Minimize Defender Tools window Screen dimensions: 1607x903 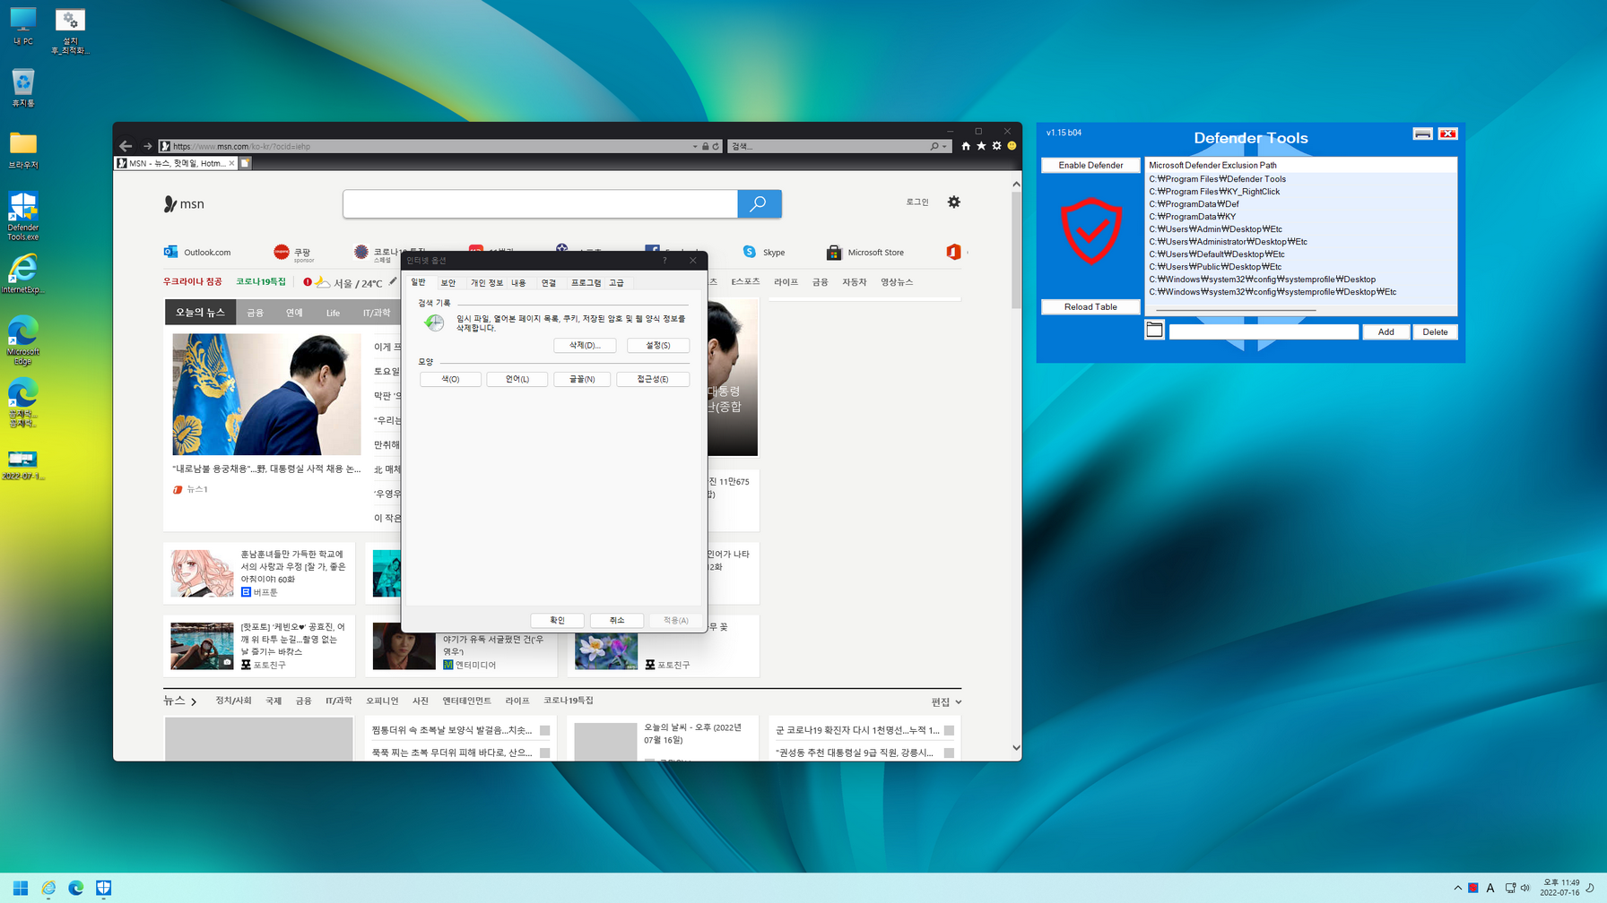[1422, 133]
